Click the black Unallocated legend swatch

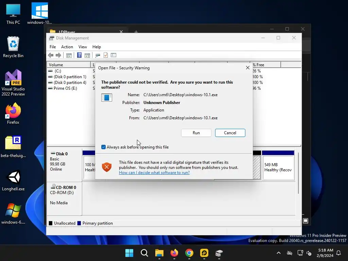point(51,223)
